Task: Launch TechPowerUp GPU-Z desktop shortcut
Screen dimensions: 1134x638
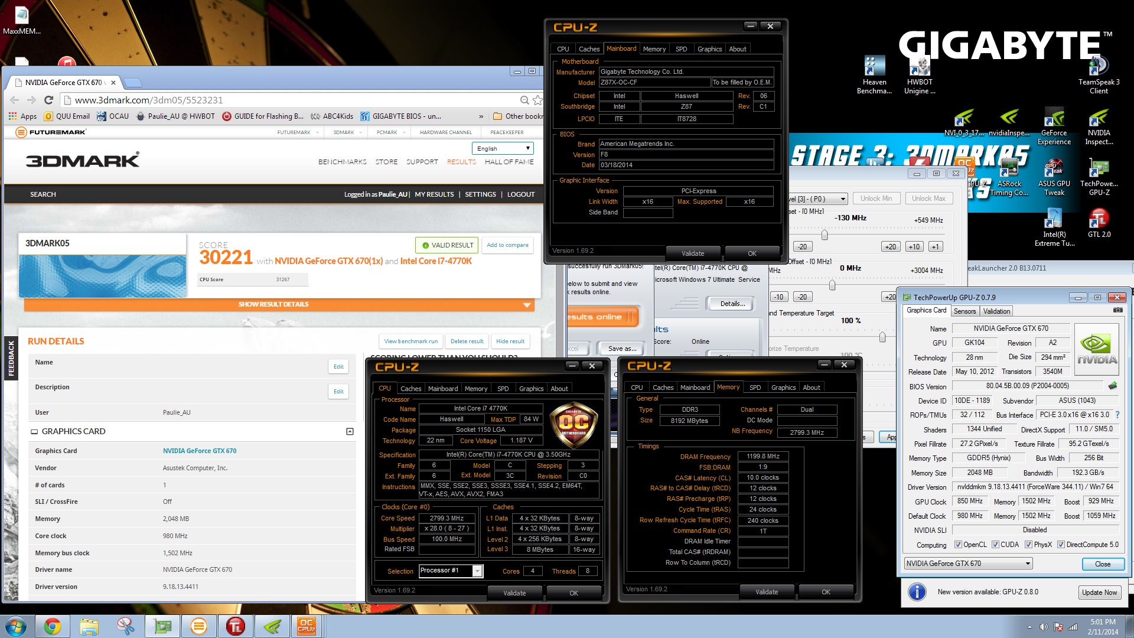Action: (1099, 177)
